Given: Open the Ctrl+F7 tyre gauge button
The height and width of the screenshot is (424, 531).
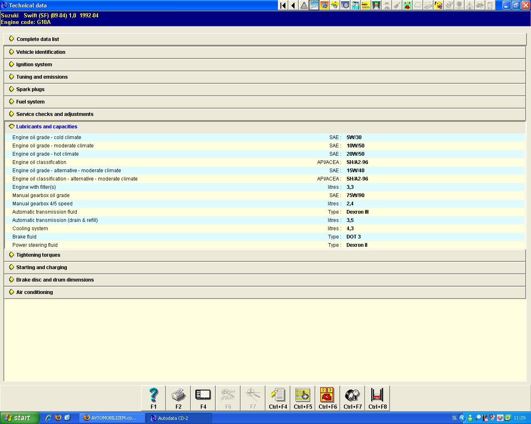Looking at the screenshot, I should (x=353, y=398).
